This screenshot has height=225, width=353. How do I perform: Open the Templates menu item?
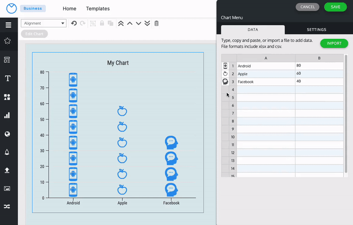click(x=98, y=8)
